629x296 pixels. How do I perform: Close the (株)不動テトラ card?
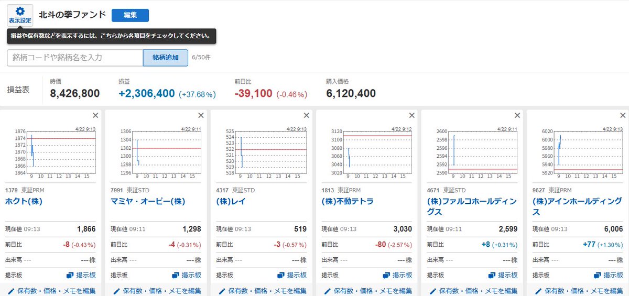click(x=411, y=115)
